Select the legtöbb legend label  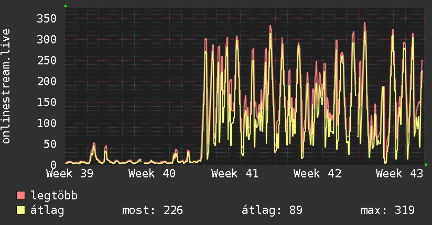point(54,196)
